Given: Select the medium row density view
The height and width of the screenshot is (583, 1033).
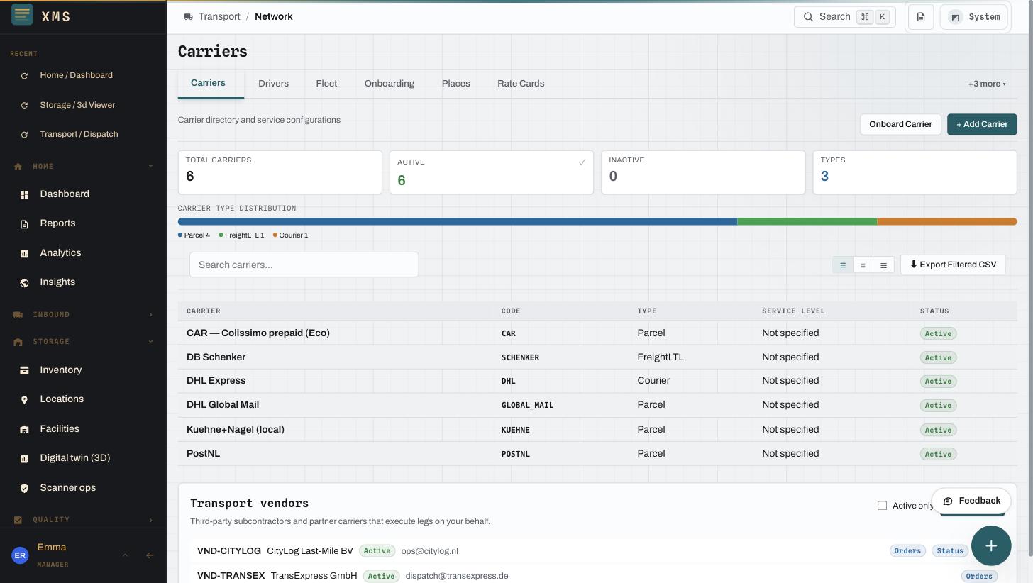Looking at the screenshot, I should coord(863,265).
